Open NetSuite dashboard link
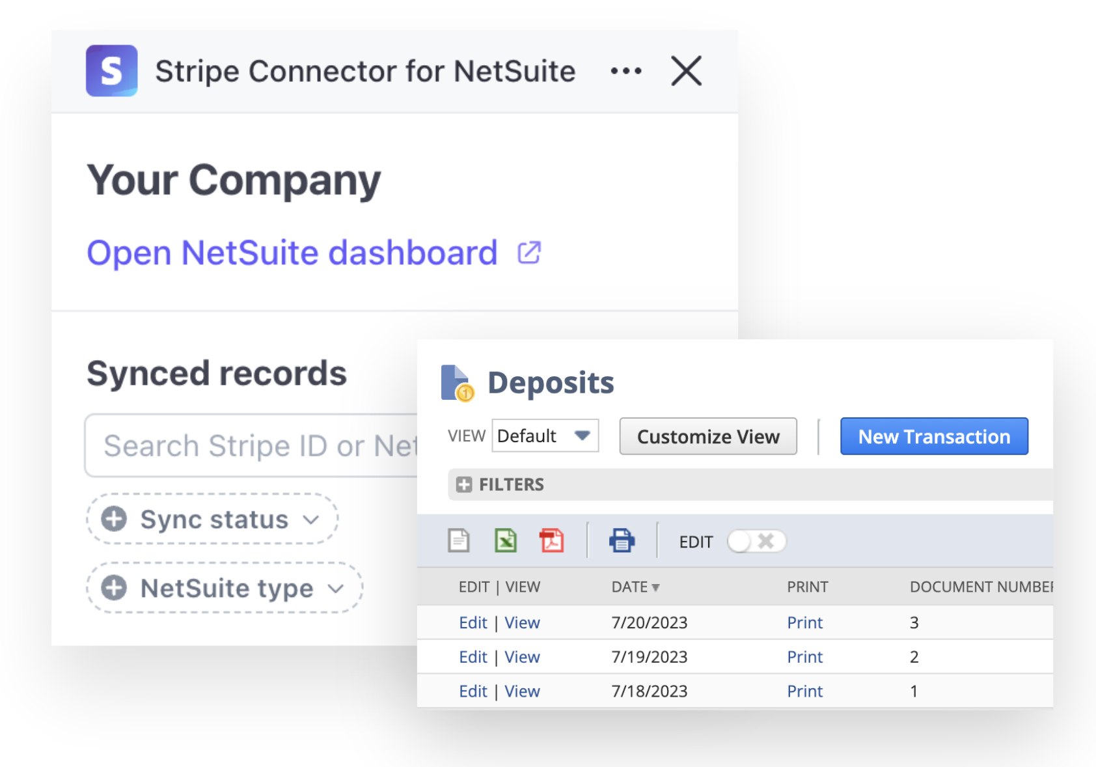The width and height of the screenshot is (1096, 767). pyautogui.click(x=291, y=253)
